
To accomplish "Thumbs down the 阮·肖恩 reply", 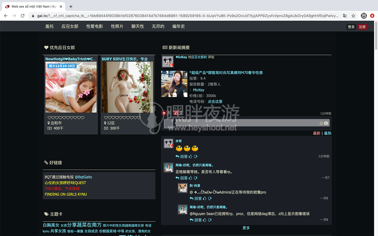I will click(x=210, y=199).
